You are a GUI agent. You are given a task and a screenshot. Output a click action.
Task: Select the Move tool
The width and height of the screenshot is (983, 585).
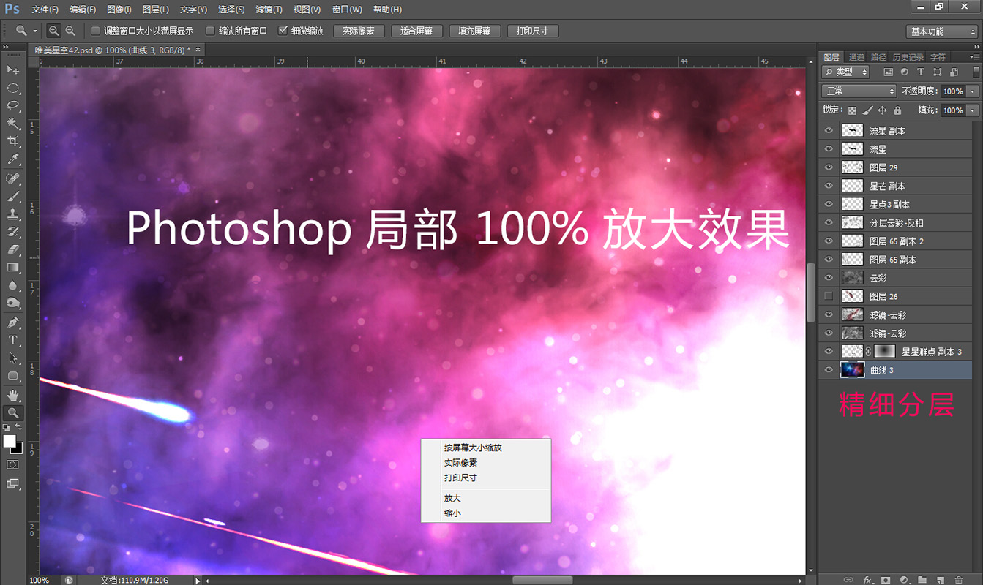(x=13, y=69)
